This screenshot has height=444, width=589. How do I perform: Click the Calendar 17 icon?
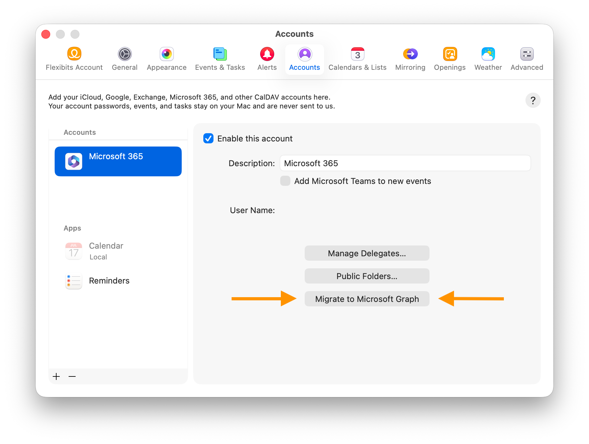pyautogui.click(x=74, y=251)
